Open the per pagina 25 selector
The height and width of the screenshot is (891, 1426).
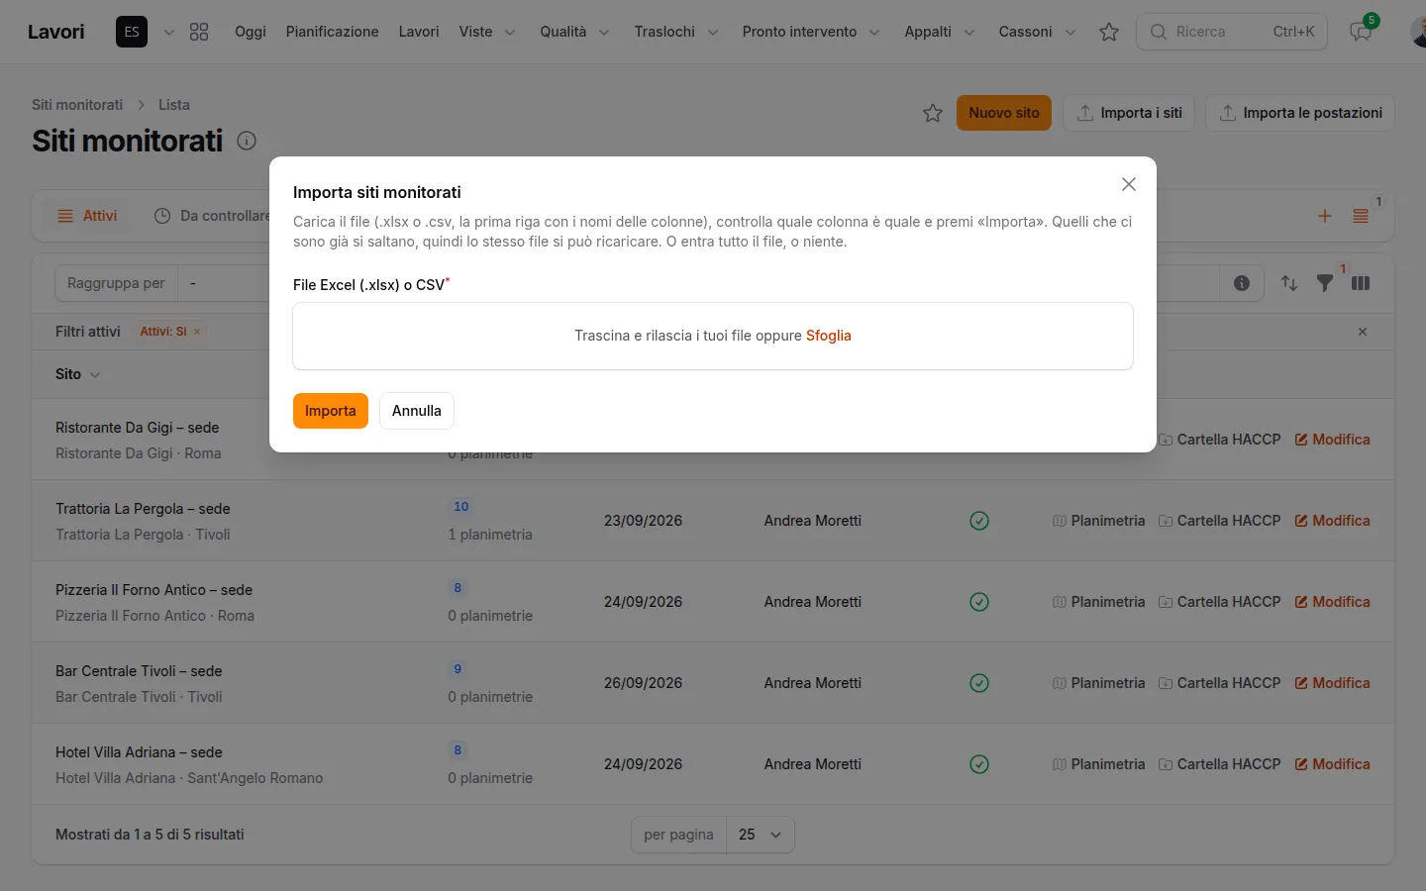click(760, 835)
